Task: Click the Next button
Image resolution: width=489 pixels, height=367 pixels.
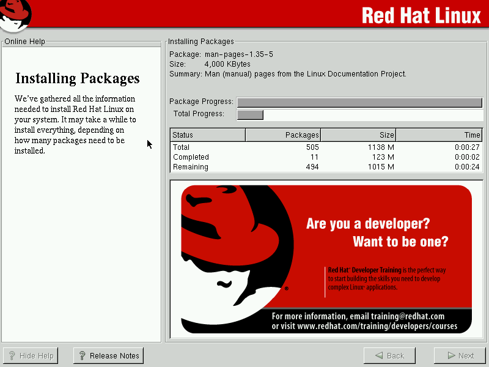Action: (x=461, y=355)
